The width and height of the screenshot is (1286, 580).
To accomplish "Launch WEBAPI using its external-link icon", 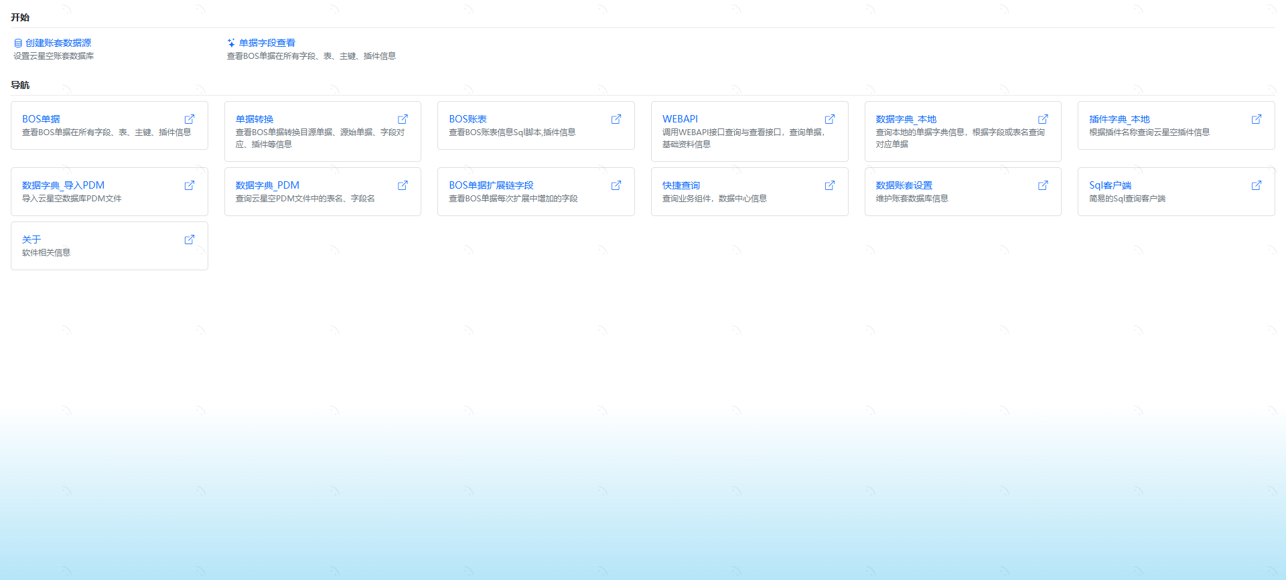I will (x=830, y=119).
